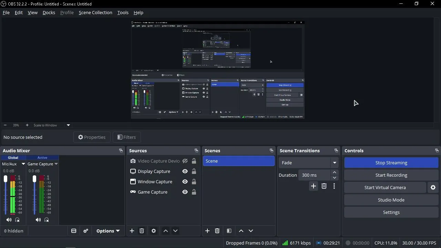Image resolution: width=441 pixels, height=248 pixels.
Task: Open the Audio Mixer Options dropdown
Action: tap(108, 231)
